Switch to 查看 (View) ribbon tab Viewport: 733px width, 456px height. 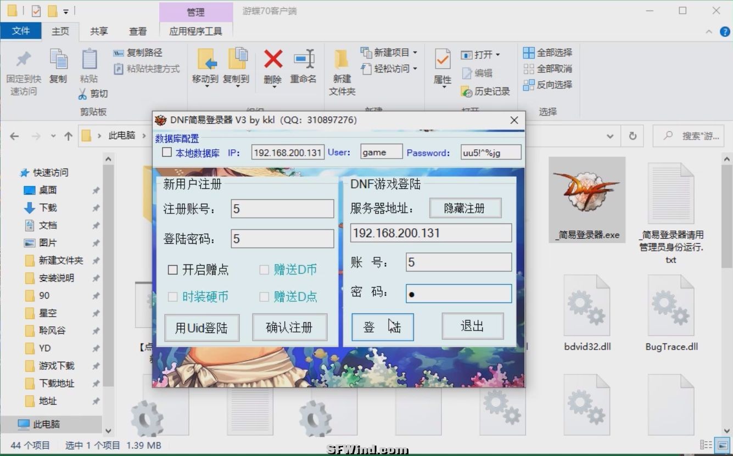tap(138, 31)
